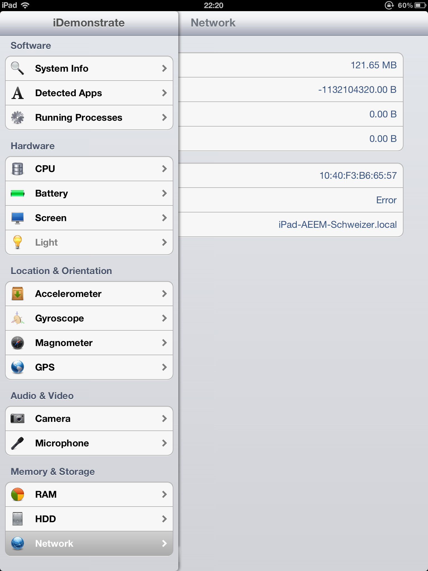Select the Camera menu item

[x=89, y=418]
